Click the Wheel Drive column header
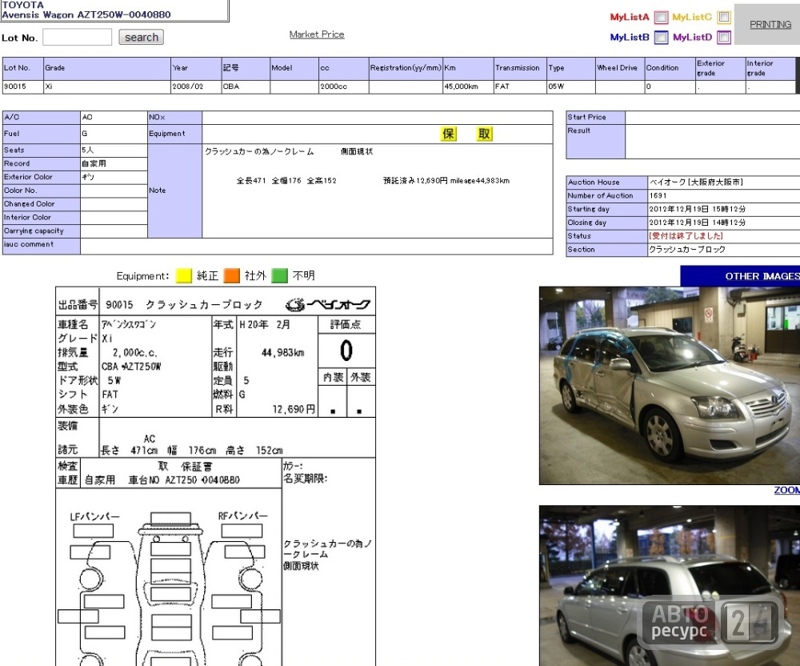Screen dimensions: 800x666 coord(620,68)
